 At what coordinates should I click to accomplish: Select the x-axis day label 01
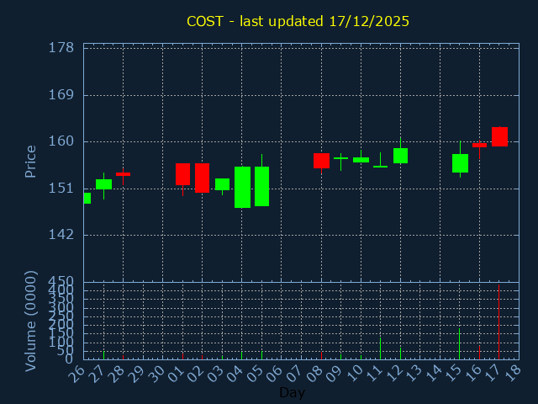coord(176,374)
